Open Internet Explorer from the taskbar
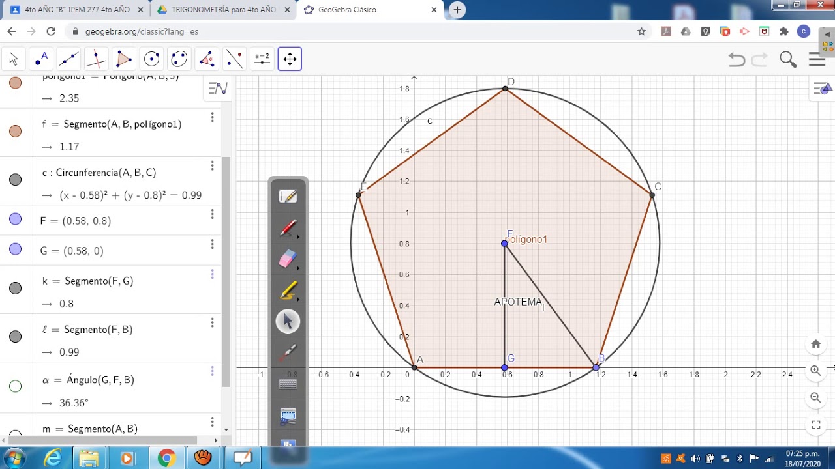Viewport: 835px width, 469px height. pos(52,459)
